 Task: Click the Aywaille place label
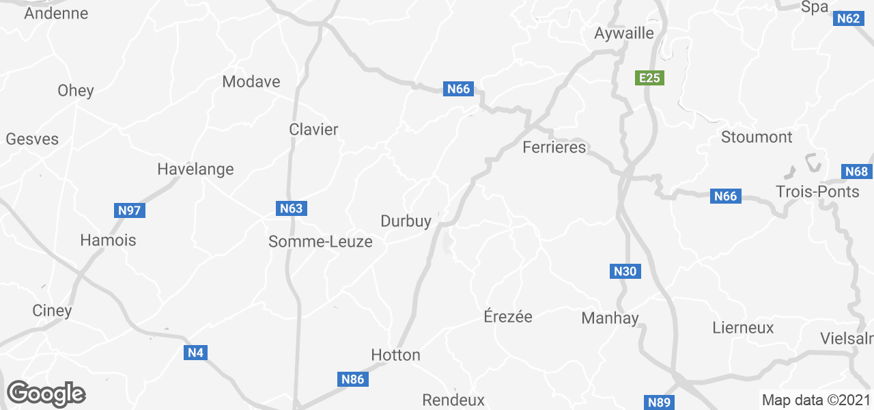pos(624,33)
